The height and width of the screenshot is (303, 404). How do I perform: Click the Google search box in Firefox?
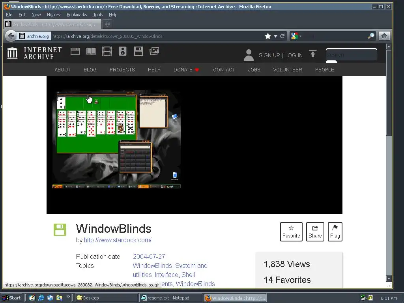tap(335, 36)
